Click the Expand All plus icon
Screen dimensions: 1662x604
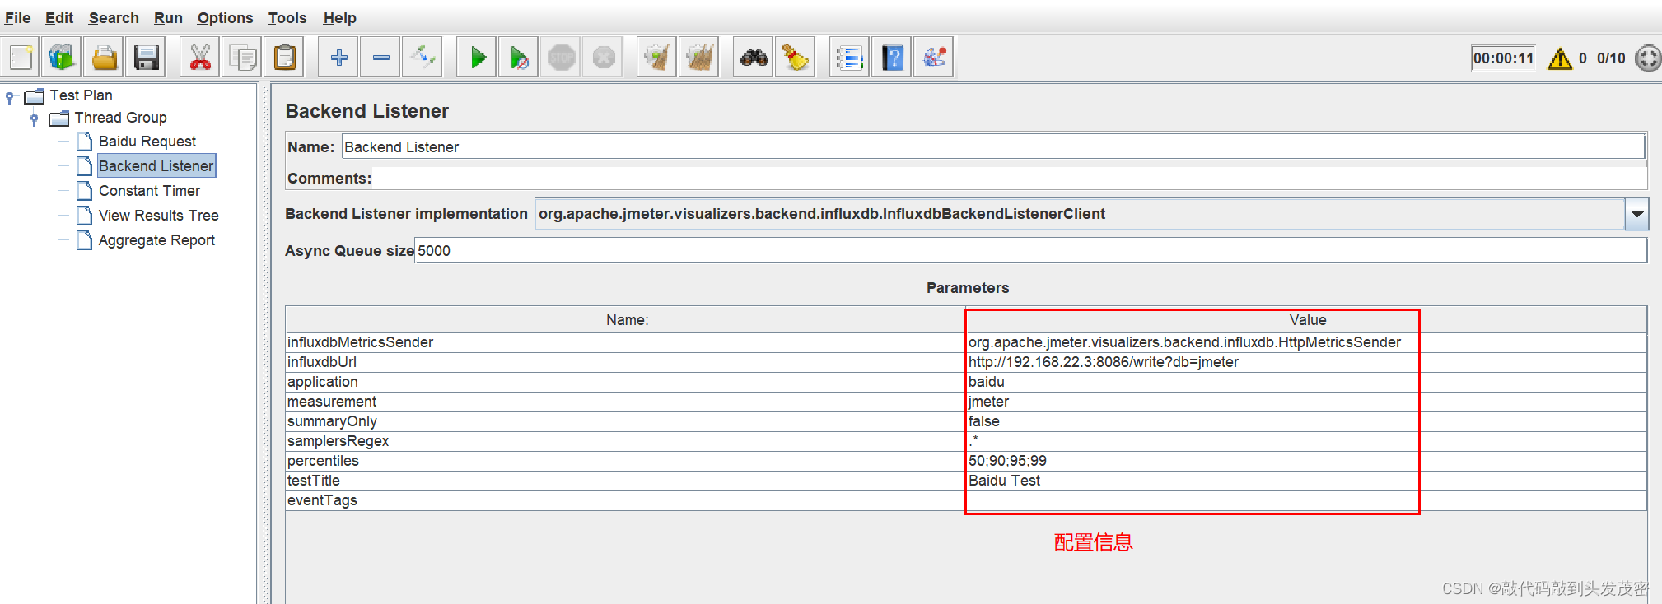coord(338,58)
